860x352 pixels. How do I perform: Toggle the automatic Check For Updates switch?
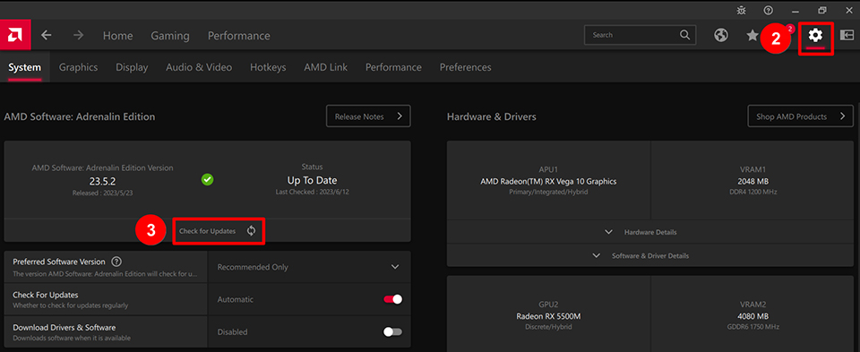pos(392,299)
